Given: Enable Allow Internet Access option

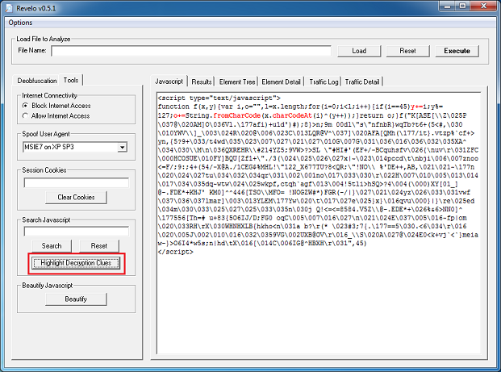Looking at the screenshot, I should [28, 117].
